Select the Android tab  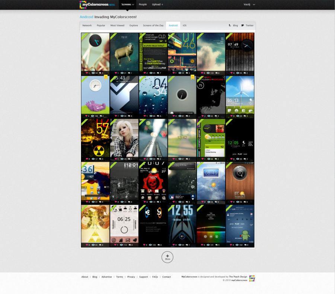click(173, 25)
